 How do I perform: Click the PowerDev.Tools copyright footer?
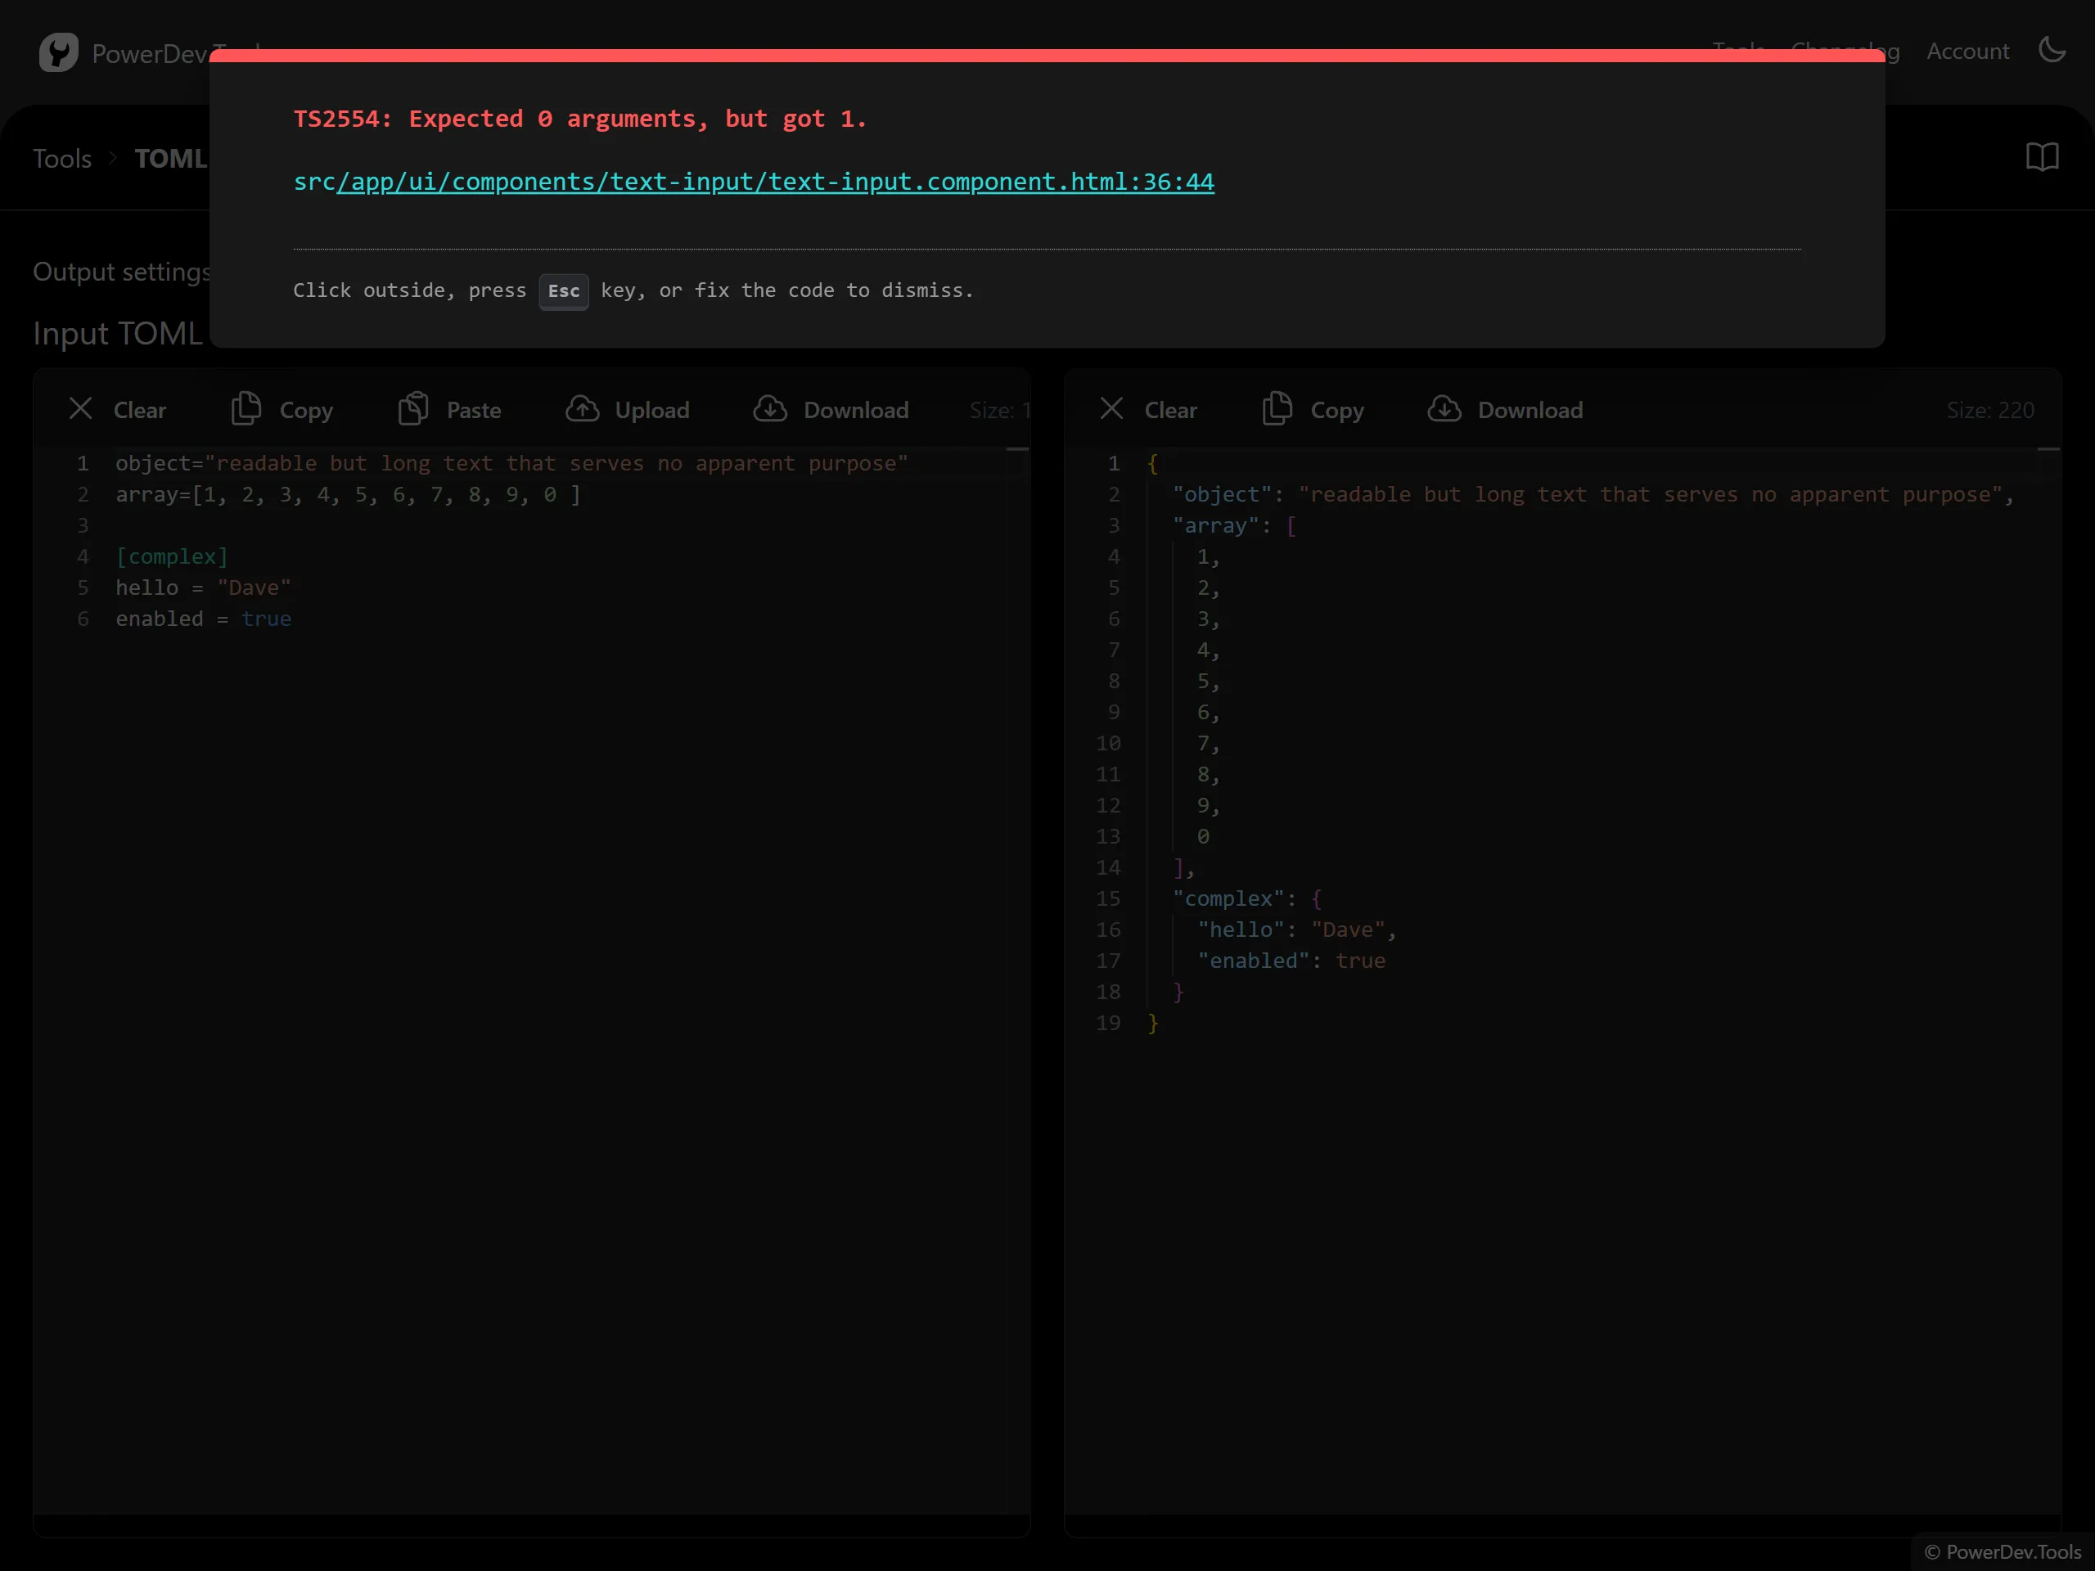click(2003, 1551)
